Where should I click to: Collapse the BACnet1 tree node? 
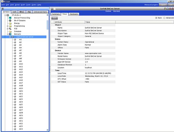click(7, 34)
